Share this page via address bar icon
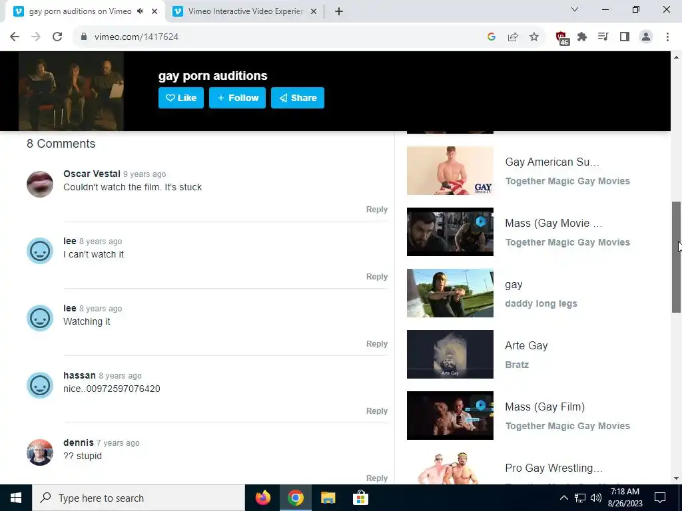The width and height of the screenshot is (682, 511). 513,37
